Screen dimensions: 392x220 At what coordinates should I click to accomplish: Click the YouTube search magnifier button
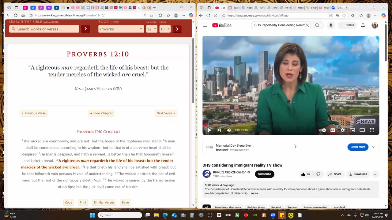[317, 25]
